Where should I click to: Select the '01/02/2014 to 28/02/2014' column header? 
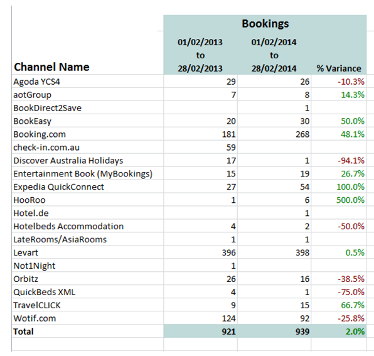click(x=274, y=55)
